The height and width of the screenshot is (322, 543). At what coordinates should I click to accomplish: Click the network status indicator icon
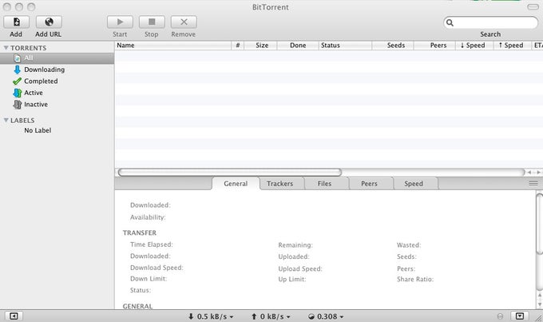(x=500, y=316)
